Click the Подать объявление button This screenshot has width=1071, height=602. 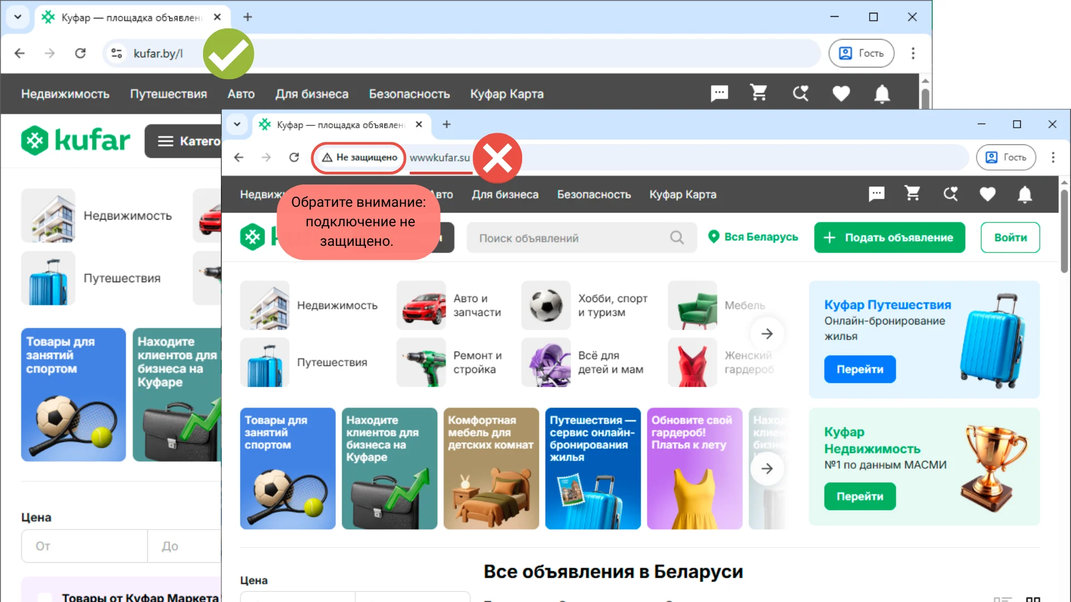point(889,237)
